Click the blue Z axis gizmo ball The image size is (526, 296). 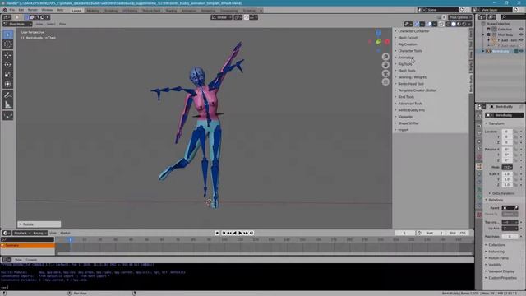click(x=378, y=33)
